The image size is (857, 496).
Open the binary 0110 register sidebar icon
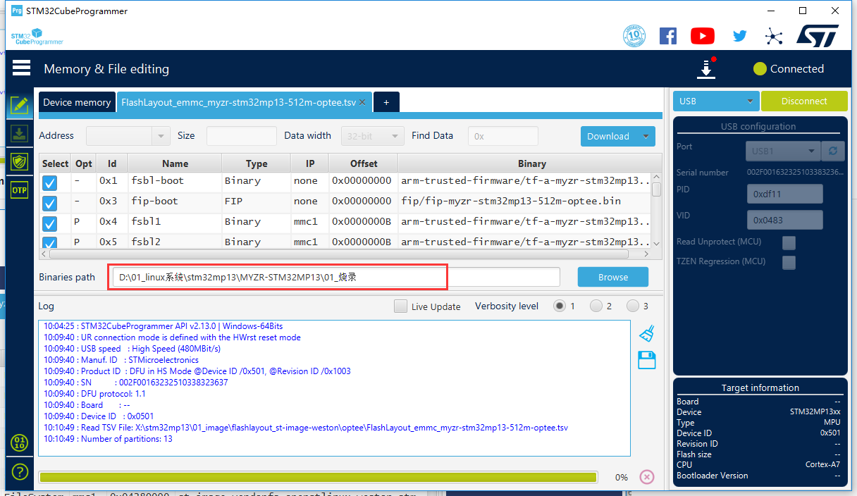pos(20,442)
